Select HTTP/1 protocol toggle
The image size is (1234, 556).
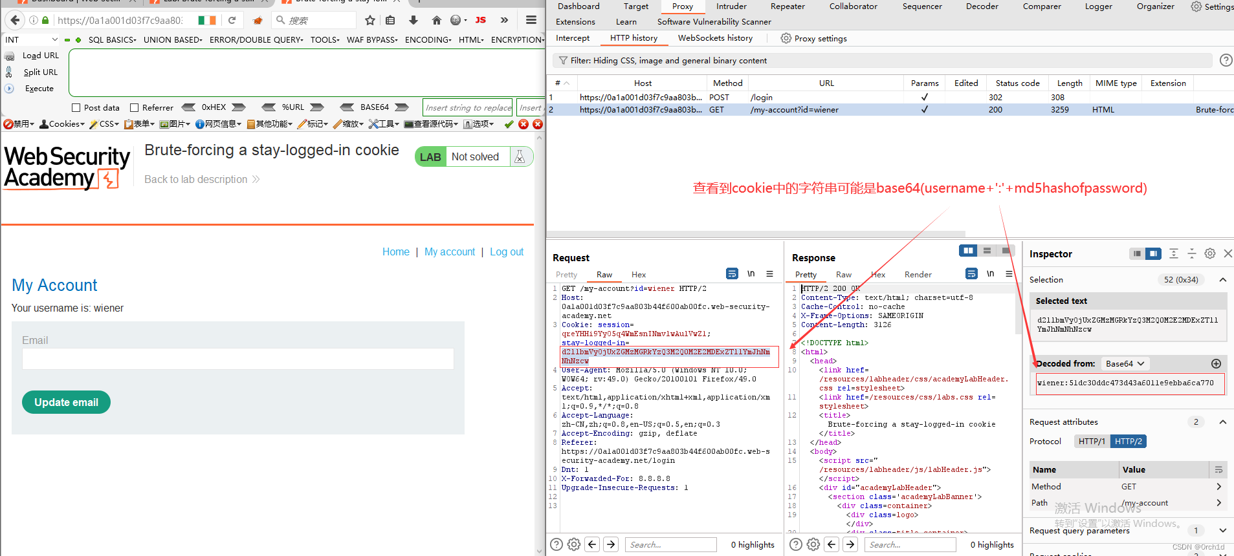1092,442
